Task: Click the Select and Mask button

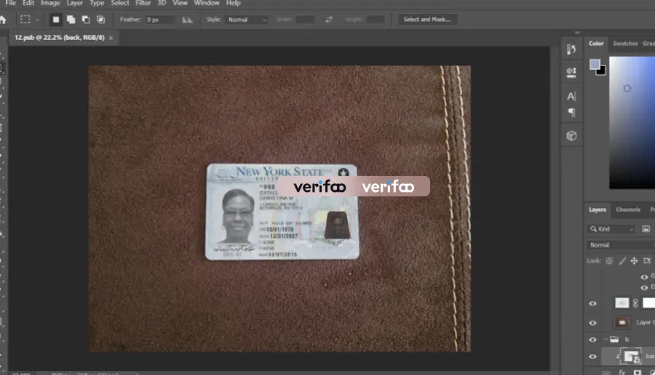Action: (427, 20)
